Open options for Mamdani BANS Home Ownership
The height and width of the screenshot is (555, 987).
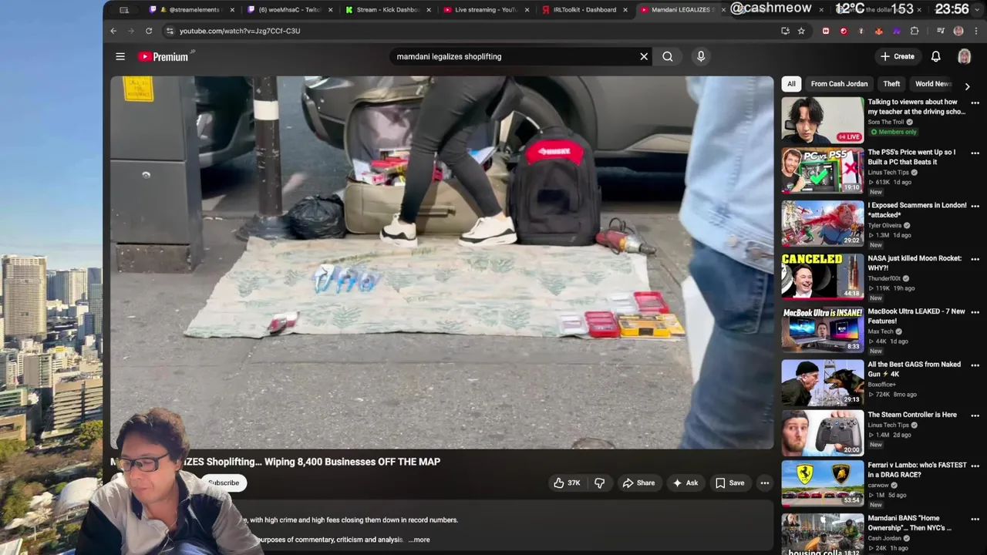[975, 519]
